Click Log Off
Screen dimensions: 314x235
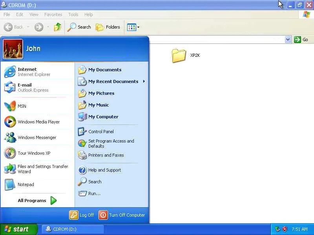[82, 215]
